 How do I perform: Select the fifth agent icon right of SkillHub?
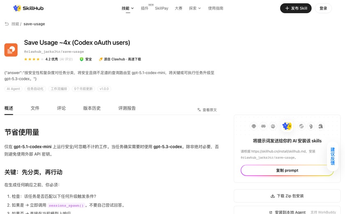[301, 126]
